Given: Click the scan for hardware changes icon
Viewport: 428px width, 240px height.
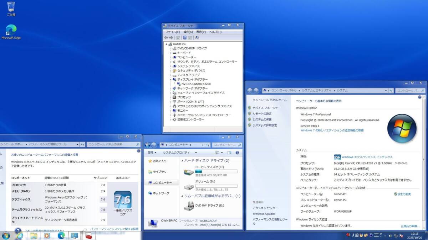Looking at the screenshot, I should pos(197,37).
